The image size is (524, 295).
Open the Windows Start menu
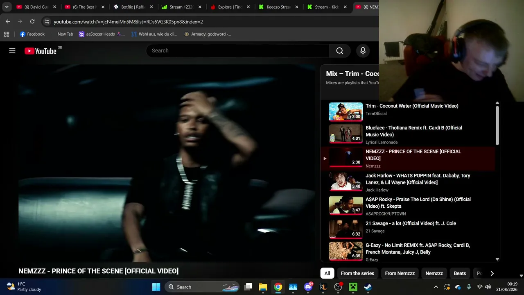point(156,287)
